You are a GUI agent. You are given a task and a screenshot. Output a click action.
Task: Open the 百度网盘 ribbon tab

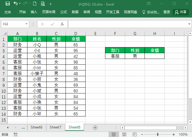click(131, 12)
